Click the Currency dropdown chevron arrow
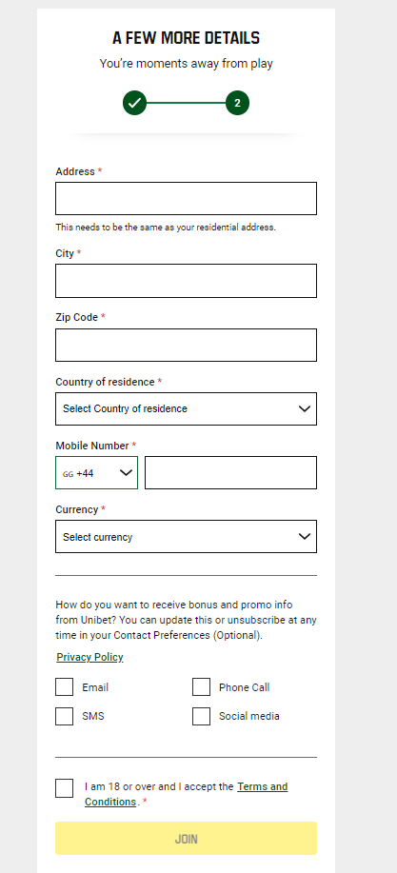The width and height of the screenshot is (397, 873). point(304,537)
